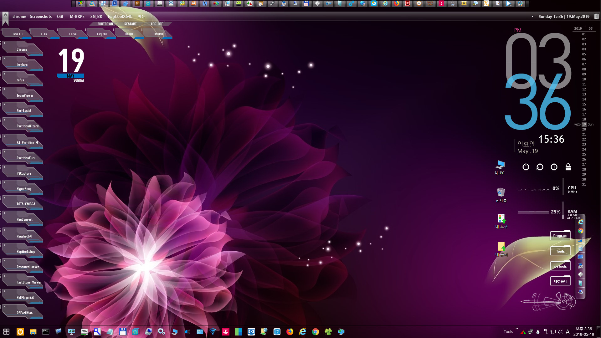Click the Wi-Fi icon on the taskbar
Viewport: 601px width, 338px height.
pos(213,332)
